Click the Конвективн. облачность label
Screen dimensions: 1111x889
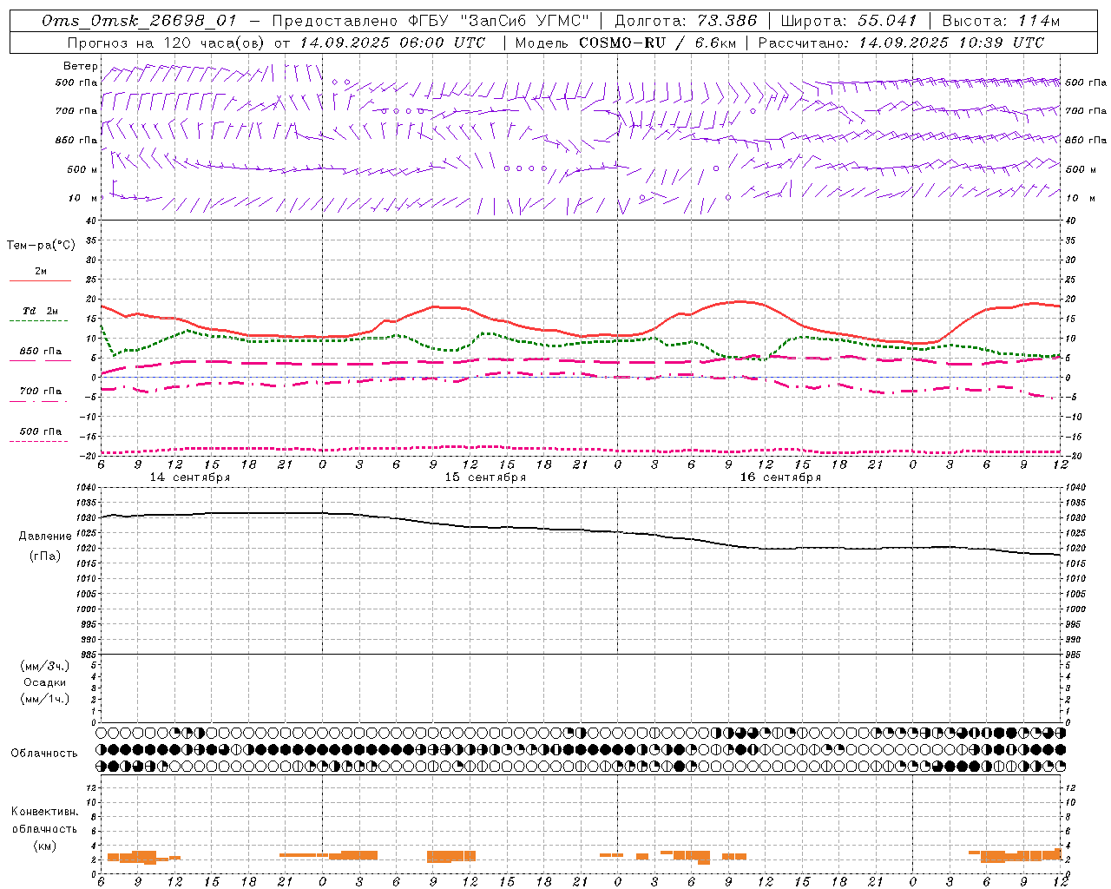pos(44,820)
